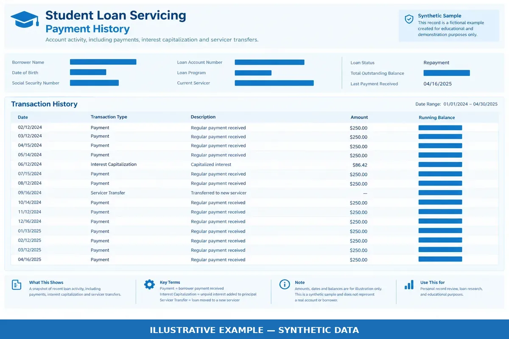Click the redacted running balance for 02/12/2024
Image resolution: width=509 pixels, height=339 pixels.
tap(440, 128)
